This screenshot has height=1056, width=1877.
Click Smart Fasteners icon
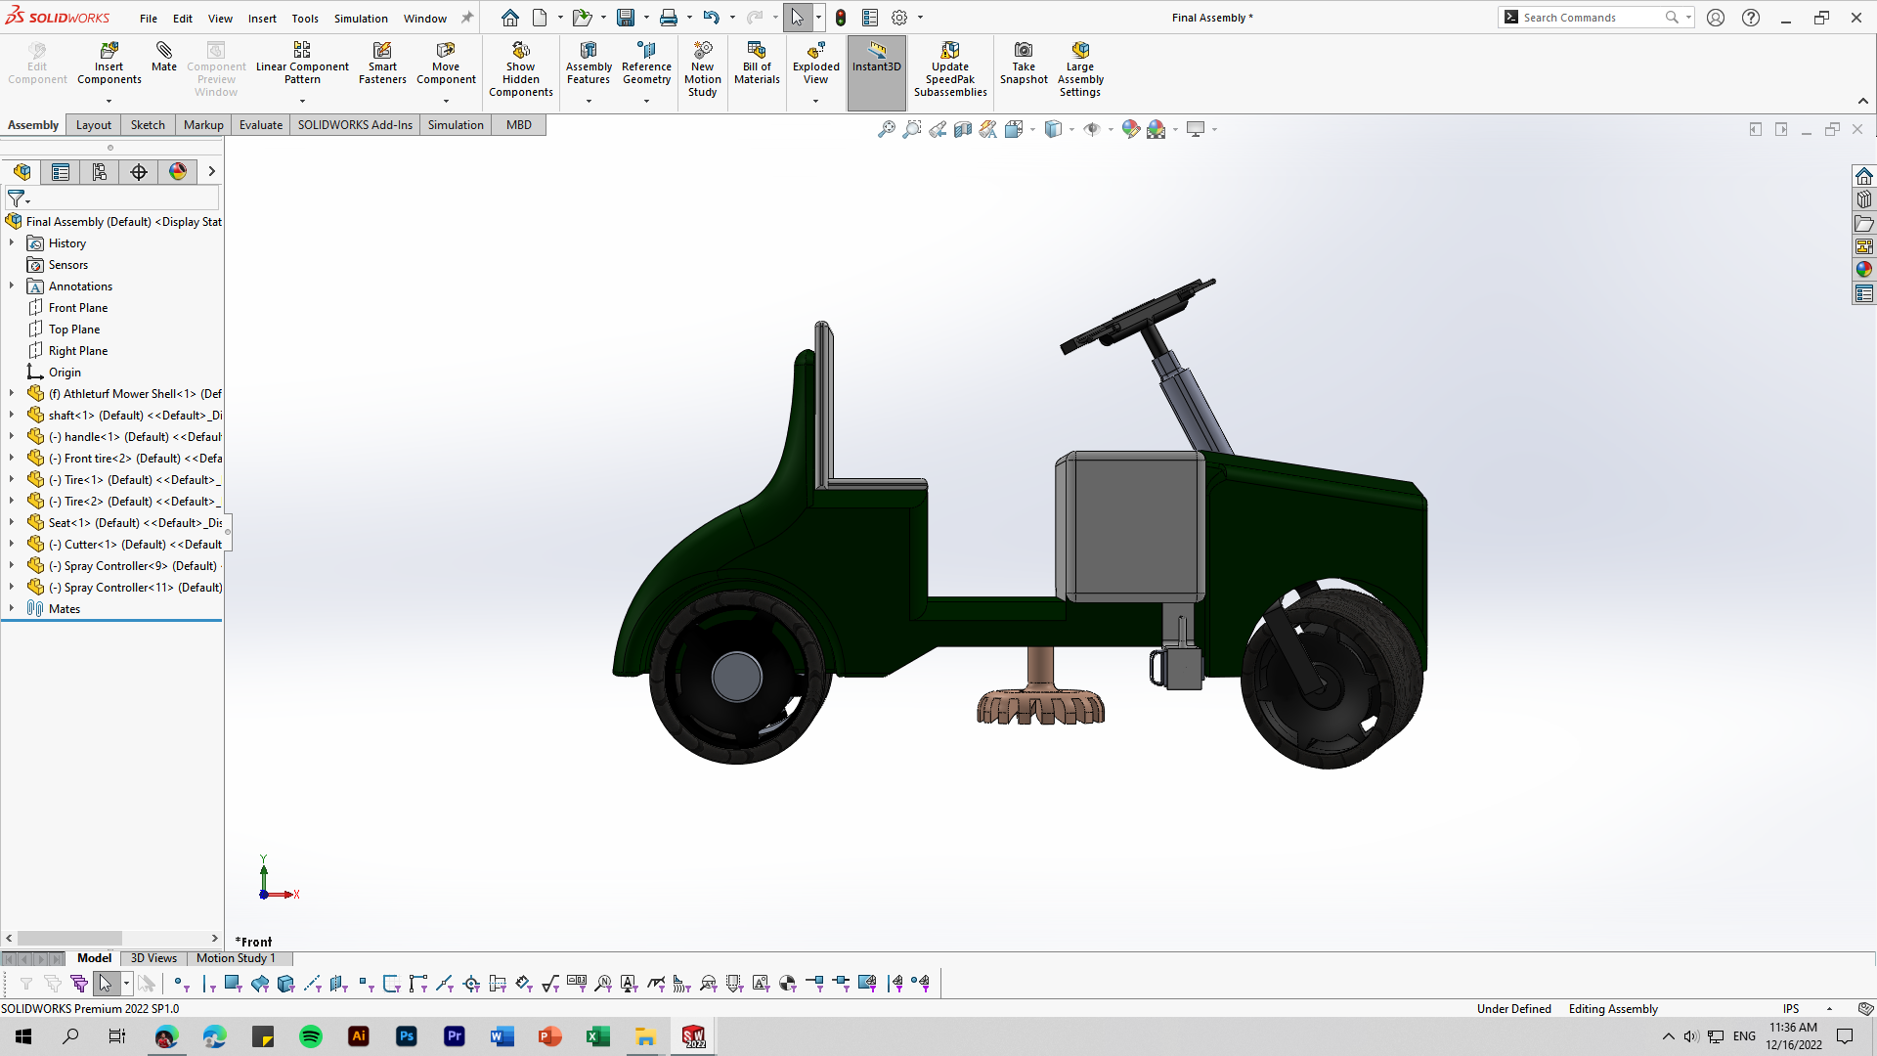click(382, 63)
